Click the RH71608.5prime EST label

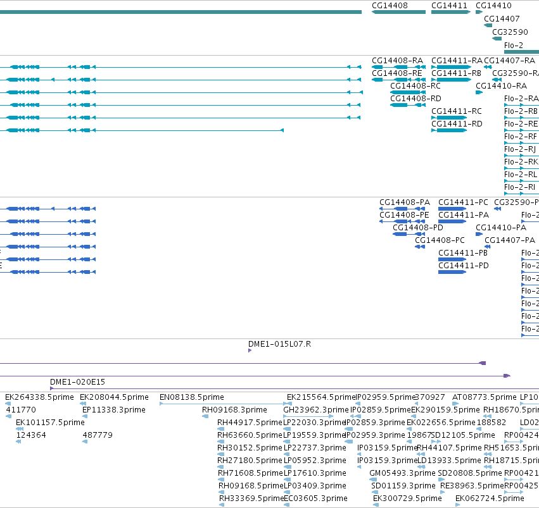pos(250,473)
